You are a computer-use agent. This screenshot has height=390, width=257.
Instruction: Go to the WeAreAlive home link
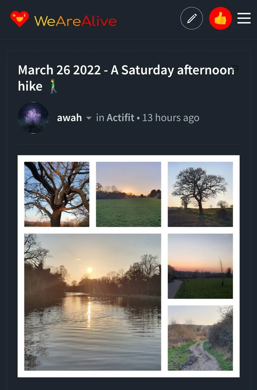click(75, 21)
